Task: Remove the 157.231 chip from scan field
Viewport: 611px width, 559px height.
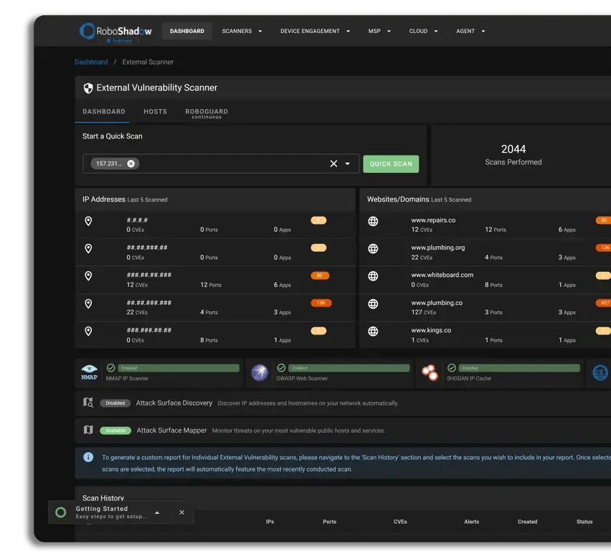Action: tap(131, 164)
